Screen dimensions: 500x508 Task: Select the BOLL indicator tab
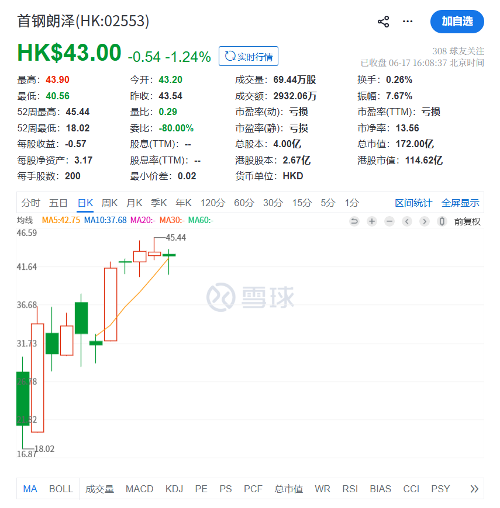pos(61,489)
